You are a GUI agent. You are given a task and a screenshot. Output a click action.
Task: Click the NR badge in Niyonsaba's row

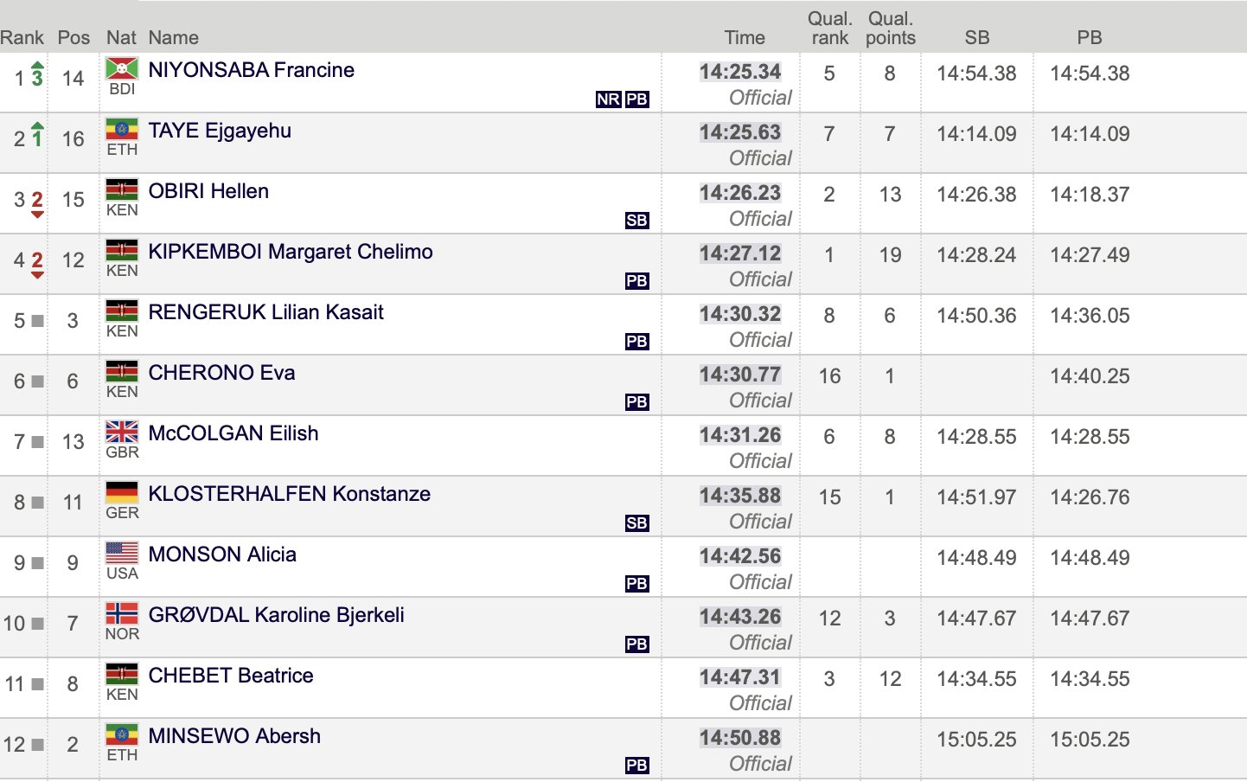tap(608, 99)
